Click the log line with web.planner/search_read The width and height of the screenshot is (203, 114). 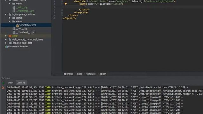(x=105, y=91)
